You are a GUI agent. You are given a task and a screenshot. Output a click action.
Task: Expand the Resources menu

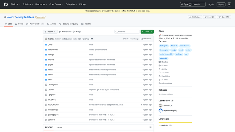(41, 4)
